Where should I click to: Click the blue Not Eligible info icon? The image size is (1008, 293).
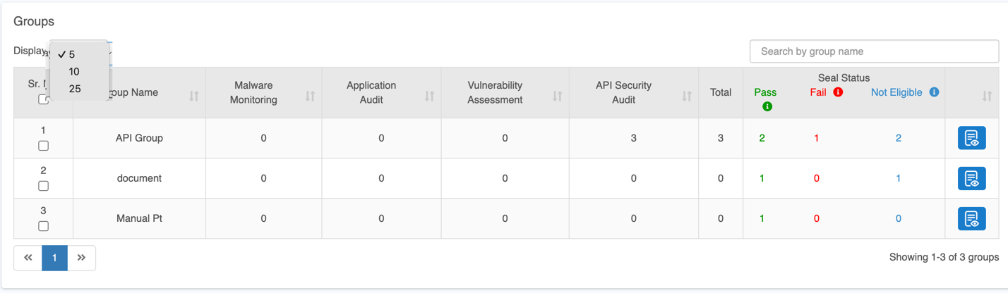click(934, 92)
